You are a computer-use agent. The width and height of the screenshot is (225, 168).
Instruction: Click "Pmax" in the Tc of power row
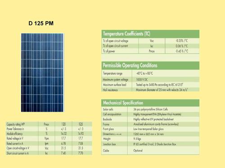[x=152, y=51]
